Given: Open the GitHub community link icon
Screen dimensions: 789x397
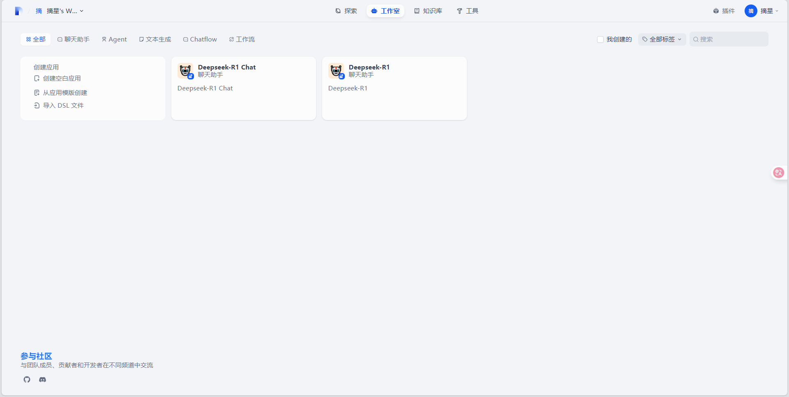Looking at the screenshot, I should (x=27, y=380).
